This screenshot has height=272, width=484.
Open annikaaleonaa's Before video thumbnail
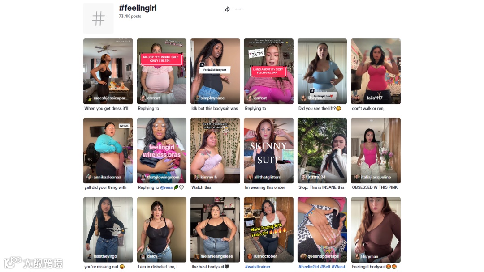108,150
